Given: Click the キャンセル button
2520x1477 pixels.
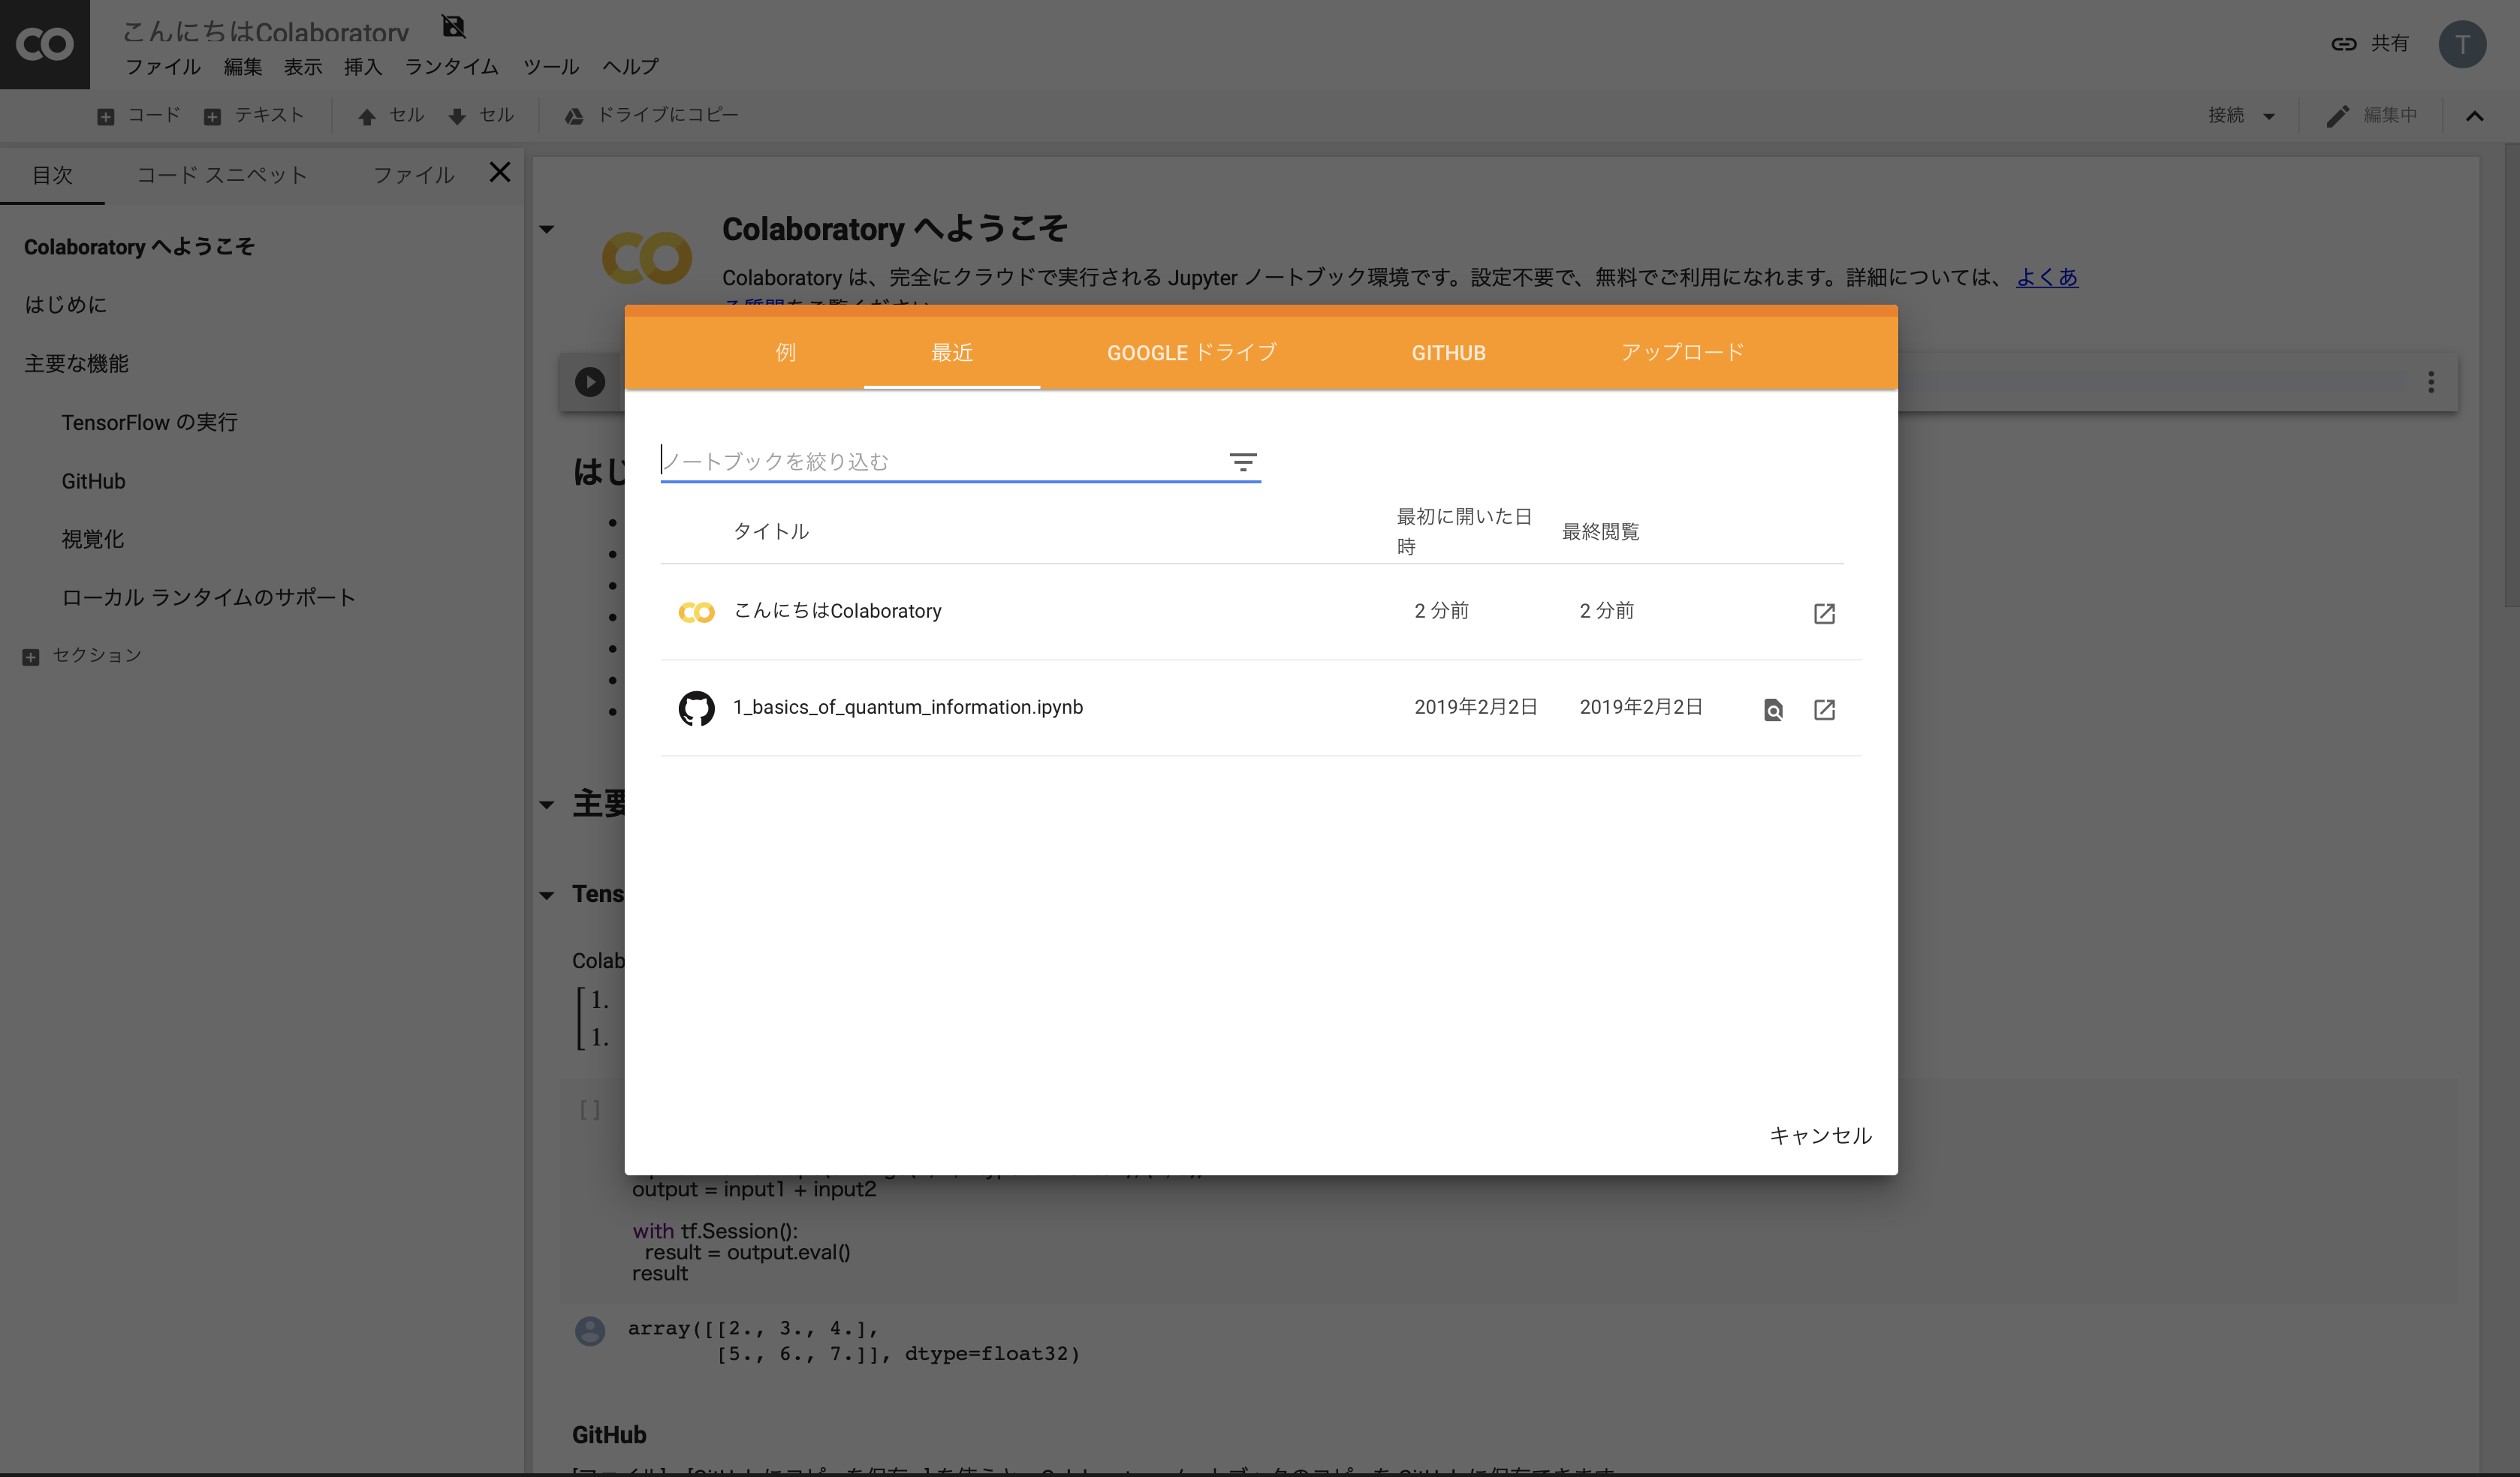Looking at the screenshot, I should click(1820, 1136).
